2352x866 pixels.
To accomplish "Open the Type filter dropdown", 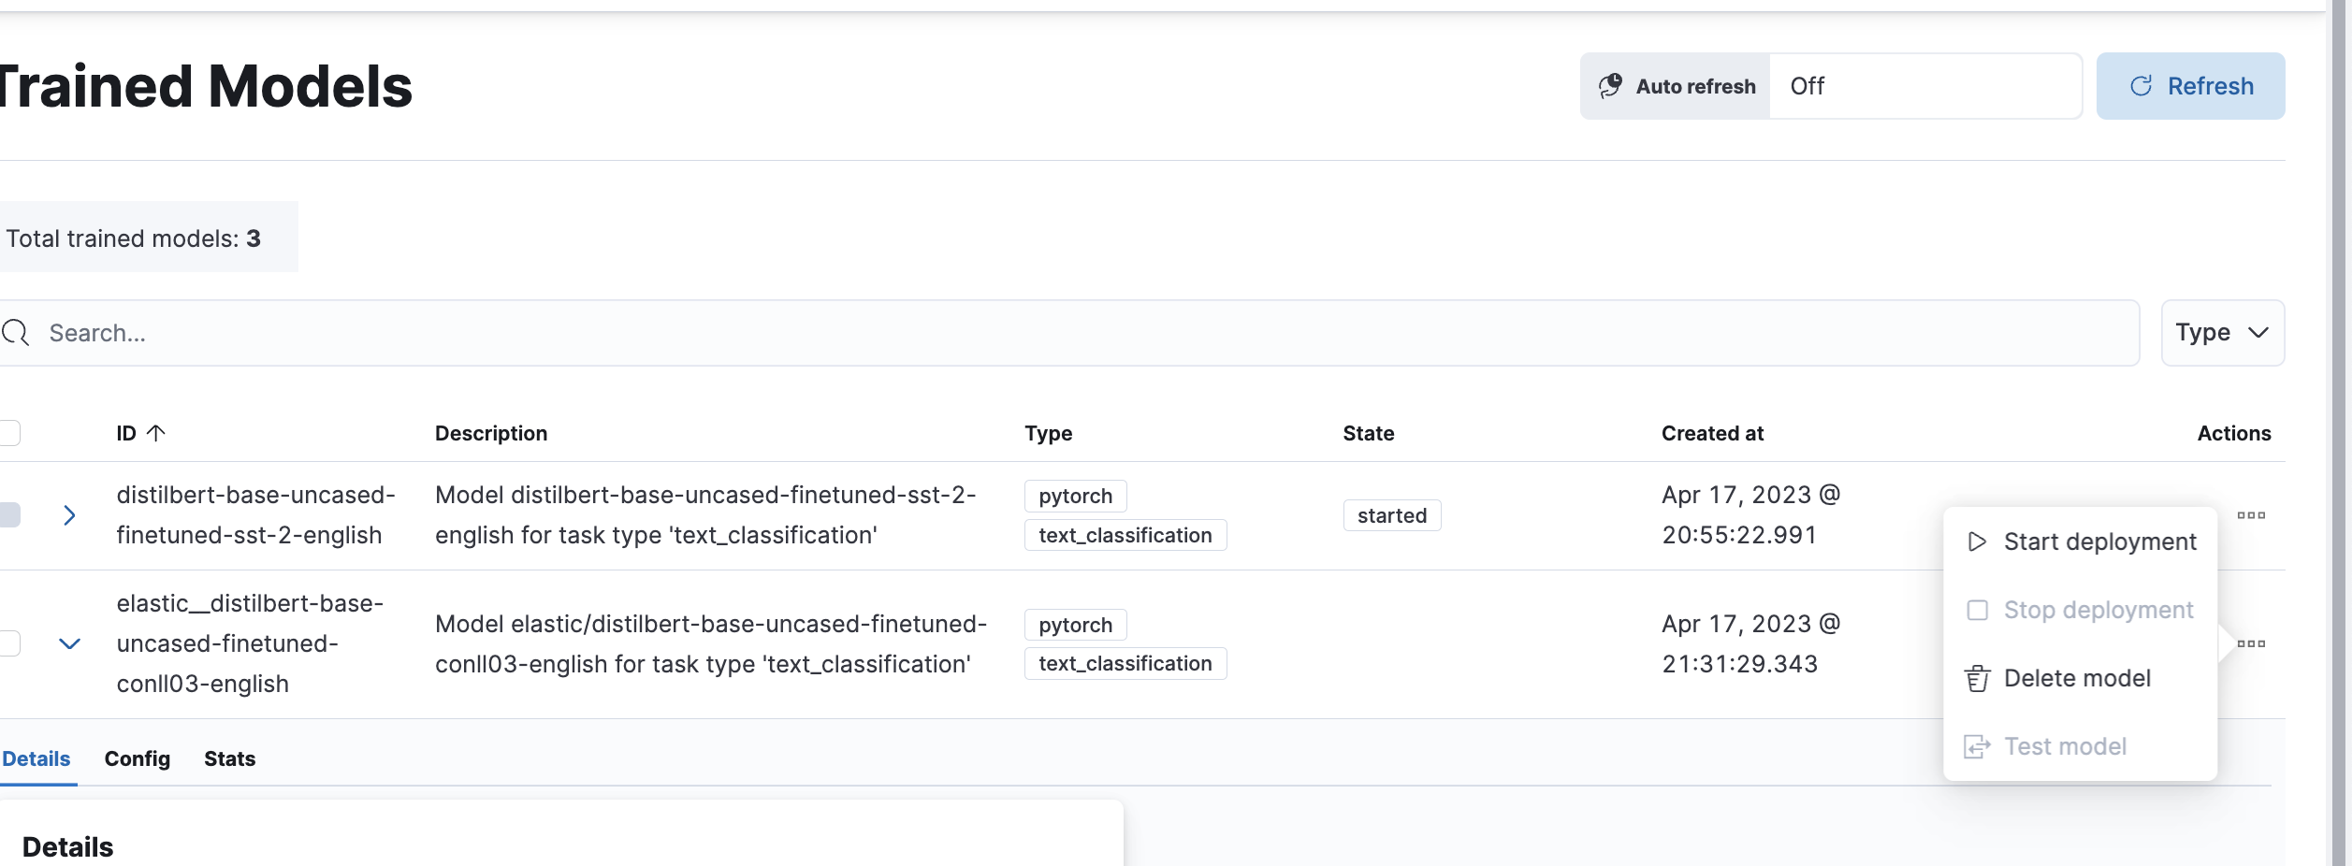I will (2222, 333).
